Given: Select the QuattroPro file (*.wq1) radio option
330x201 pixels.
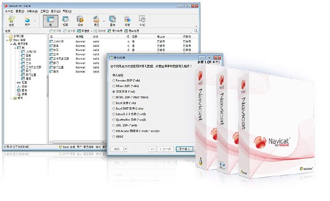Looking at the screenshot, I should [129, 120].
